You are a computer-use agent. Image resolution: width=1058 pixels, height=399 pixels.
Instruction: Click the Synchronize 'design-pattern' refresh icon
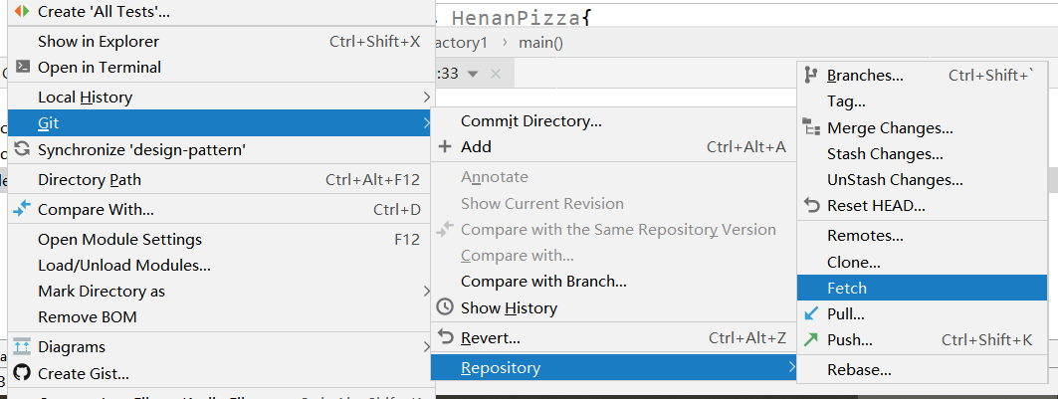[22, 149]
